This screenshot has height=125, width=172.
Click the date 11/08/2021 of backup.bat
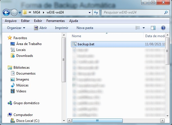coord(153,44)
